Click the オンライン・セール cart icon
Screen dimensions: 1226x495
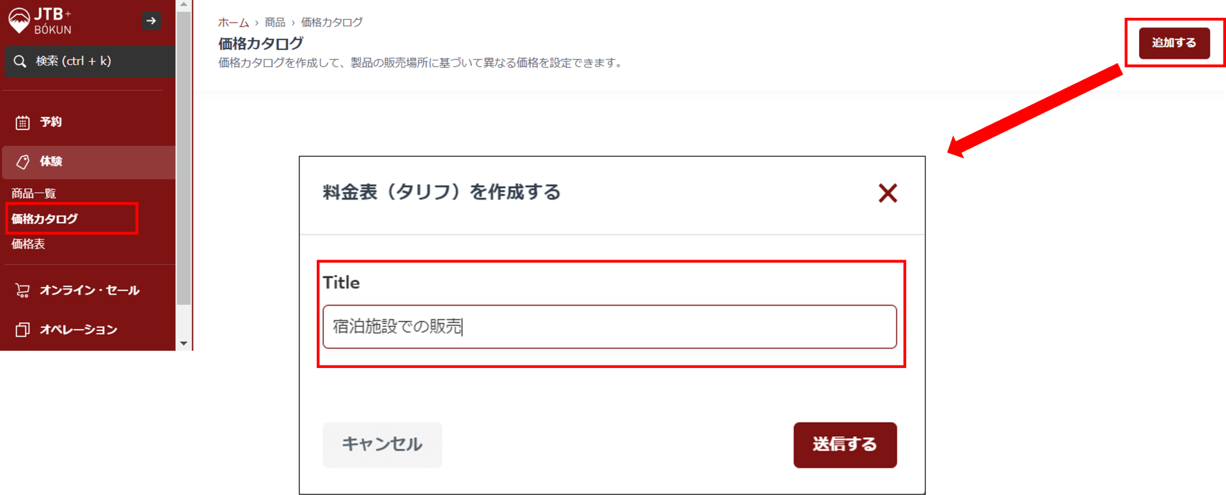click(x=23, y=291)
